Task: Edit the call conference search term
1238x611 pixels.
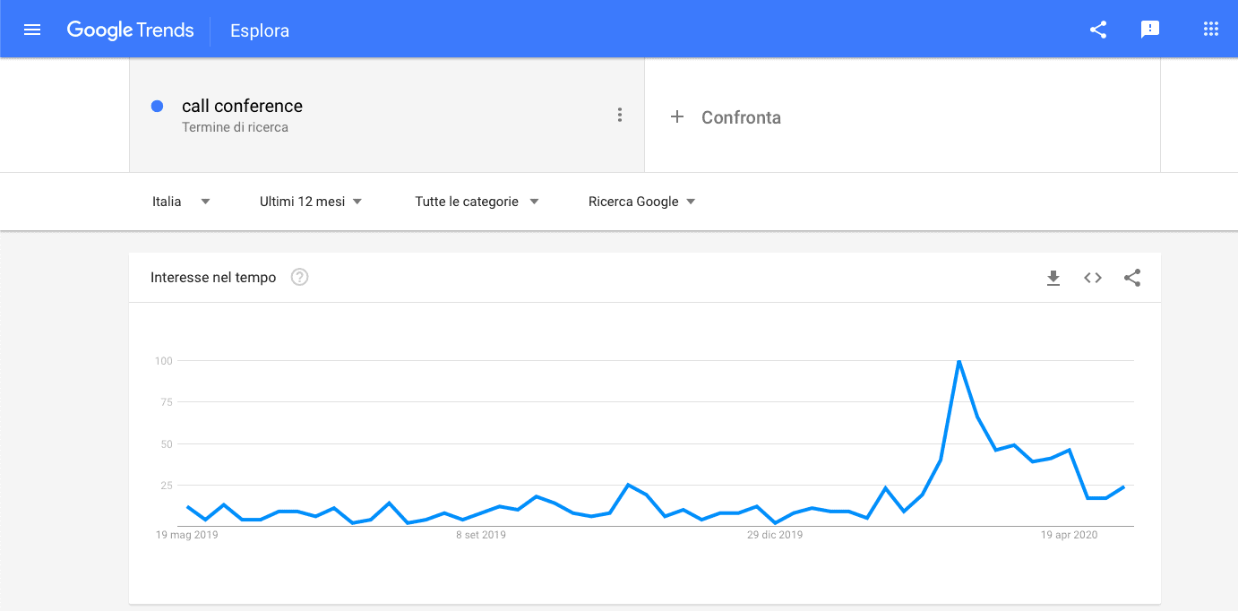Action: tap(242, 106)
